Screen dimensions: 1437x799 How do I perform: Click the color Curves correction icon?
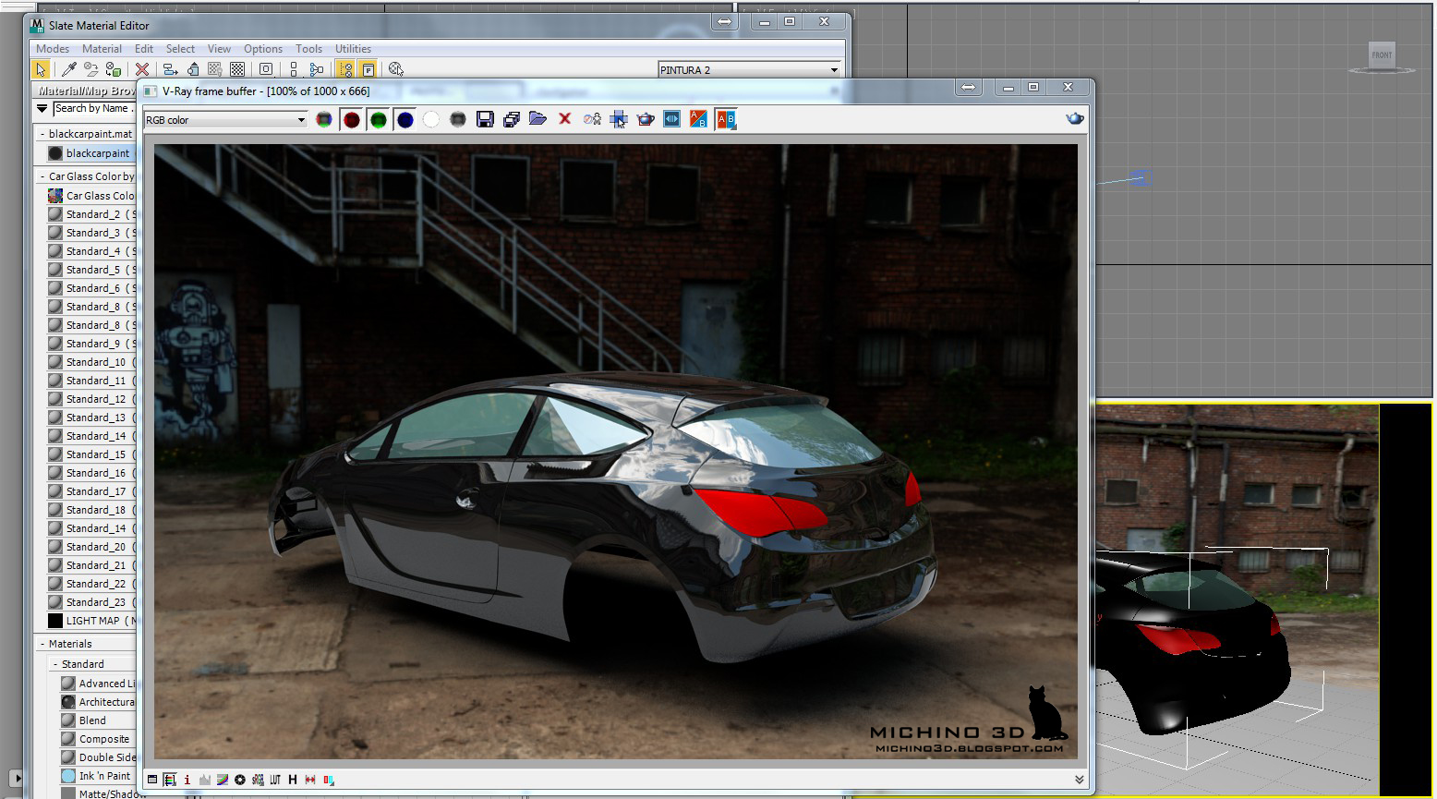(223, 780)
